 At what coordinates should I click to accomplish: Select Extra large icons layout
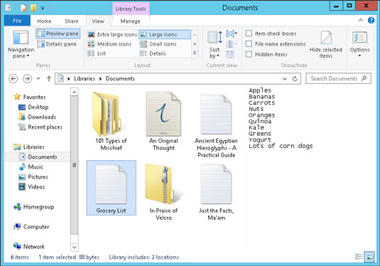click(x=112, y=34)
